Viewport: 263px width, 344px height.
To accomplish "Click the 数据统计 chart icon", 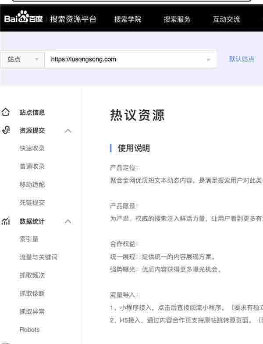I will point(6,221).
